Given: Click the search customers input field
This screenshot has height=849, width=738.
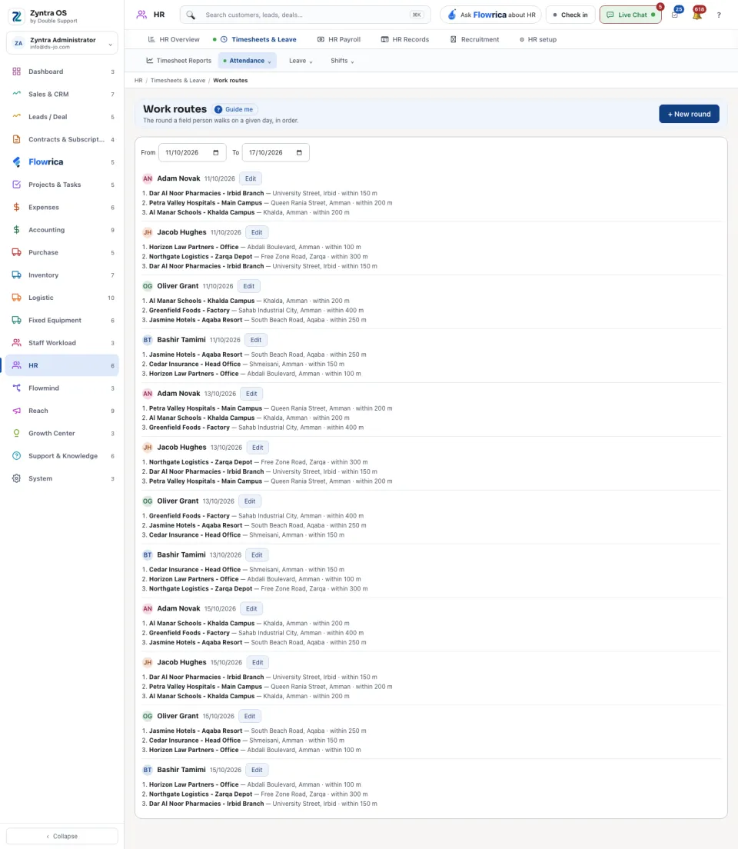Looking at the screenshot, I should (305, 15).
